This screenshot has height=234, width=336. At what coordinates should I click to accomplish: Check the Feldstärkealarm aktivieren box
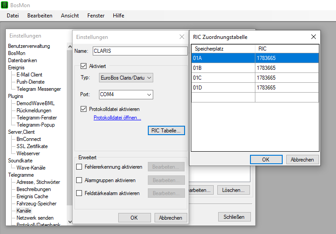[79, 194]
